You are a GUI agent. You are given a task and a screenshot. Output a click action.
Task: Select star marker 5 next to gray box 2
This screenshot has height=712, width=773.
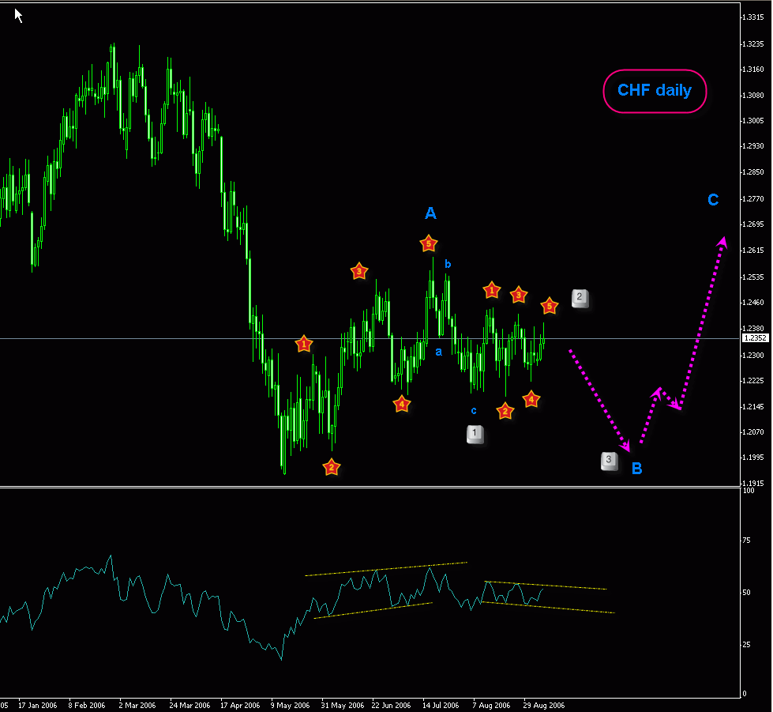550,306
